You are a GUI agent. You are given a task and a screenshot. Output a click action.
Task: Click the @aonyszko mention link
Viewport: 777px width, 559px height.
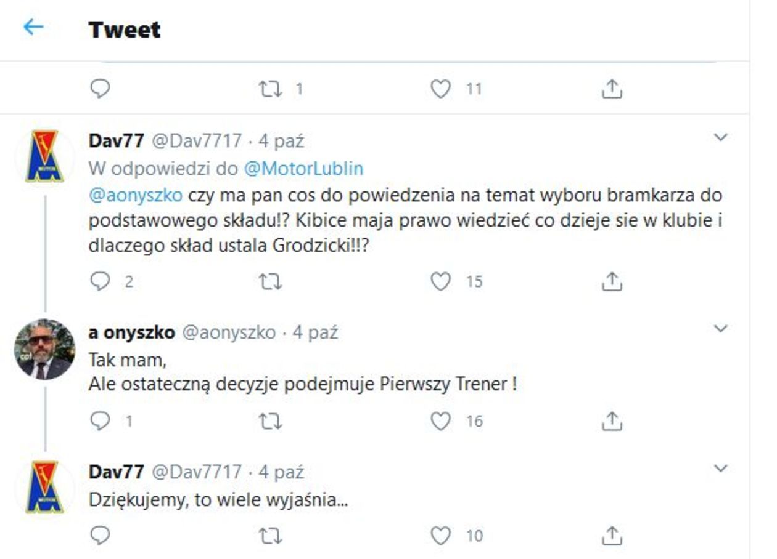136,196
